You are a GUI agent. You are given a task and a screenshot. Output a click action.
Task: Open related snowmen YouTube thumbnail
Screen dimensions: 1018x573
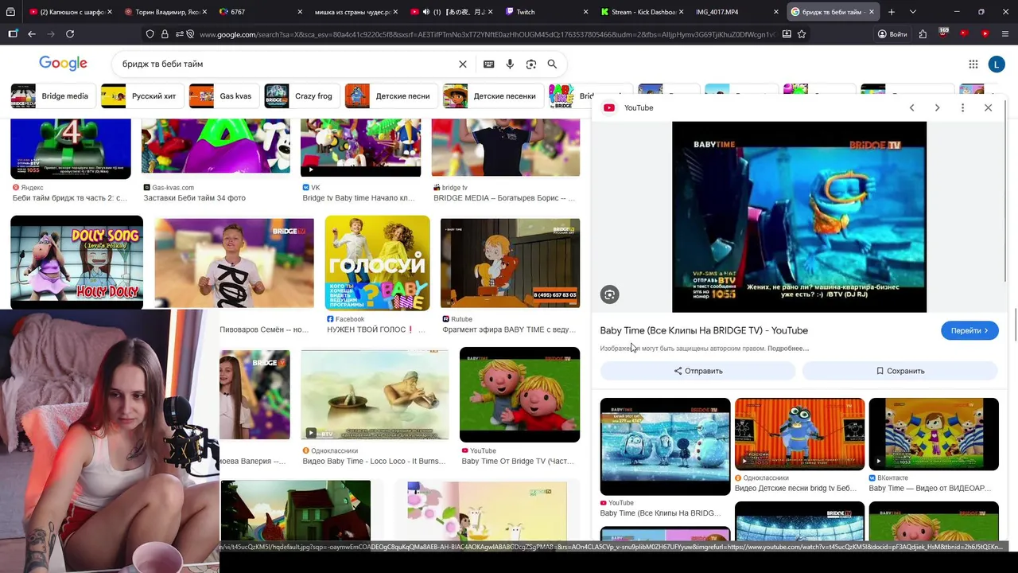point(665,446)
